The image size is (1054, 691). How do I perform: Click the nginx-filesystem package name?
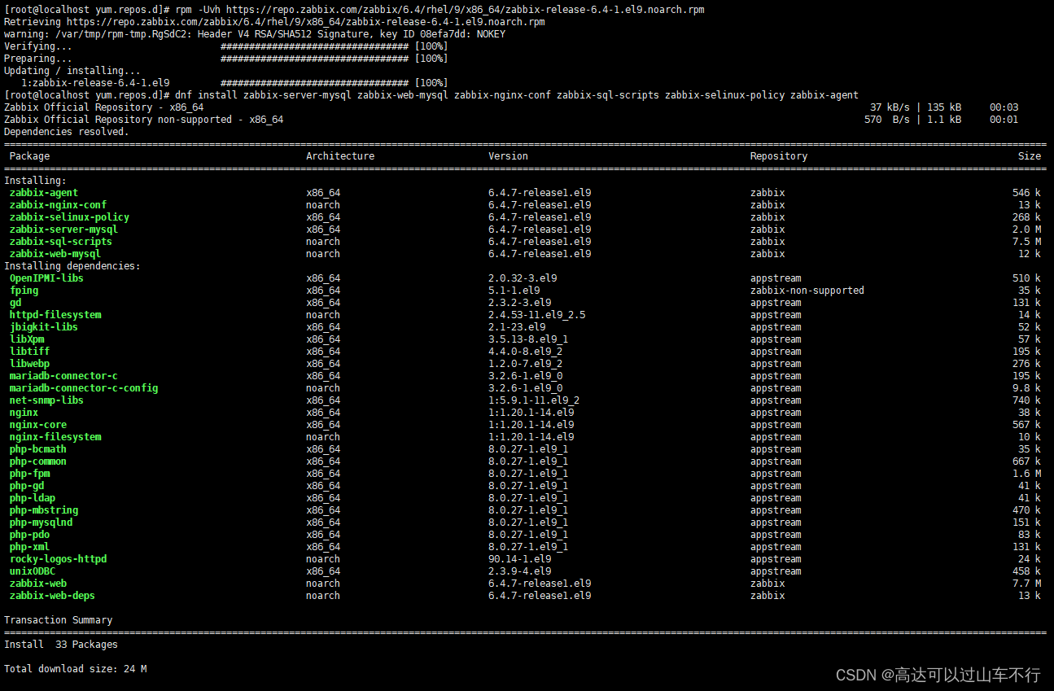(x=55, y=437)
